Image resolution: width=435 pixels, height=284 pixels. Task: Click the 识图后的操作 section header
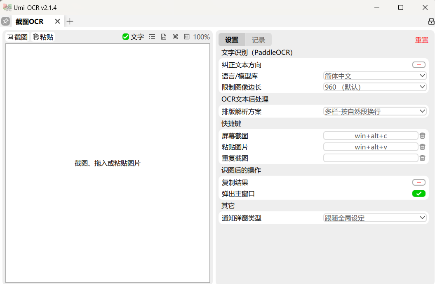[x=241, y=170]
